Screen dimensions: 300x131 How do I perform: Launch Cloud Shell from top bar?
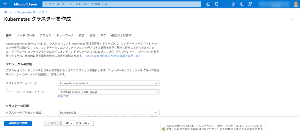point(208,4)
